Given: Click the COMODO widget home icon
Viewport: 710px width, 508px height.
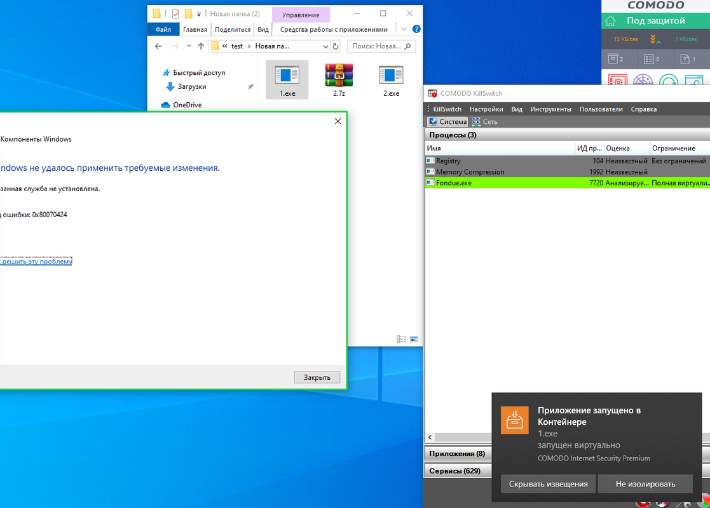Looking at the screenshot, I should (x=610, y=21).
